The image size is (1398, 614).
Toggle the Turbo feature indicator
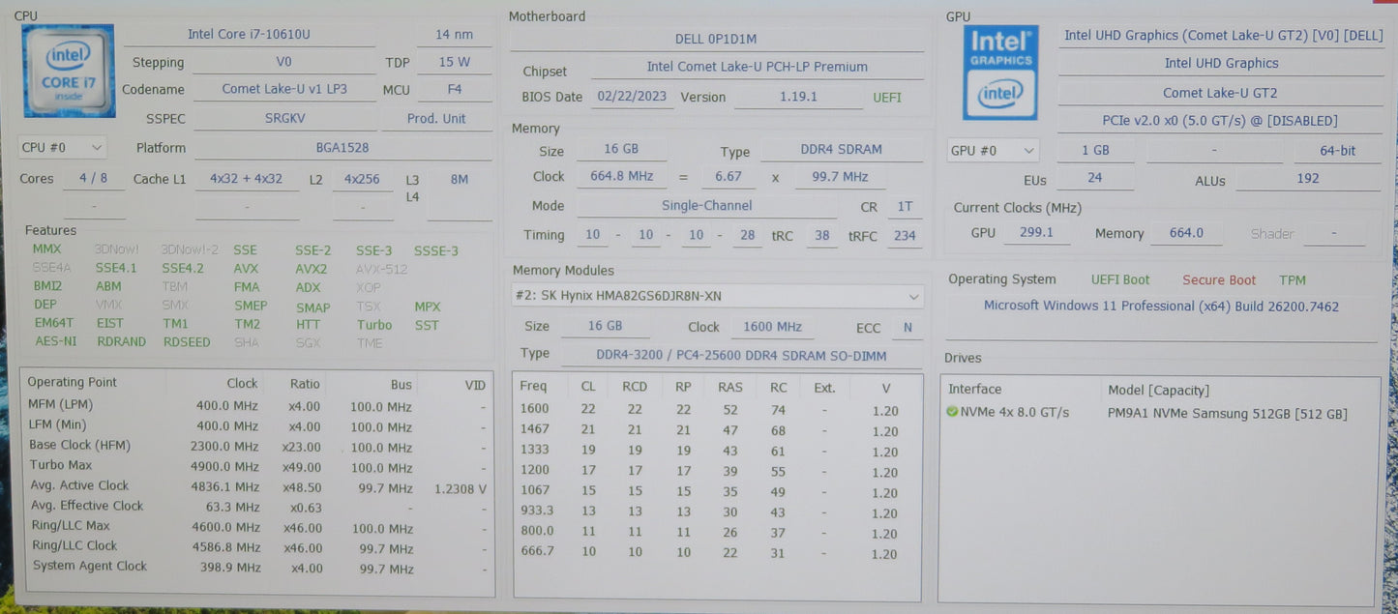373,325
